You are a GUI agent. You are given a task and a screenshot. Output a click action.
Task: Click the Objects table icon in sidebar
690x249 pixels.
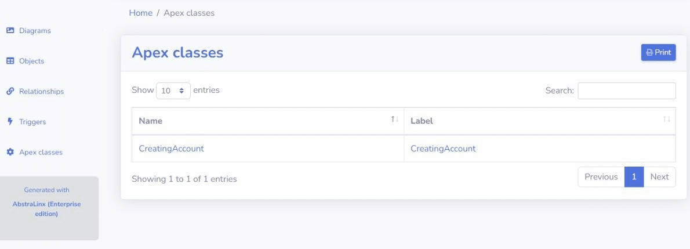tap(9, 61)
